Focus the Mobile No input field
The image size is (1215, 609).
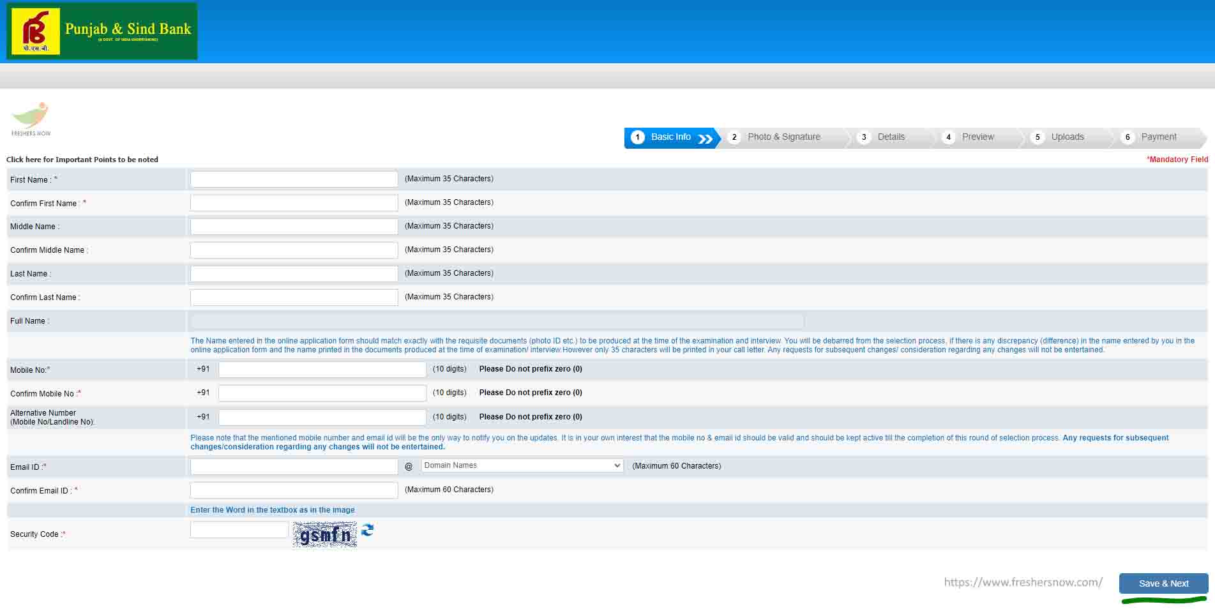(322, 370)
